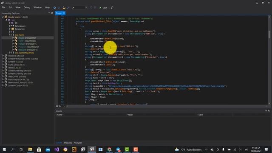
Task: Click the navigate forward toolbar icon
Action: [59, 8]
